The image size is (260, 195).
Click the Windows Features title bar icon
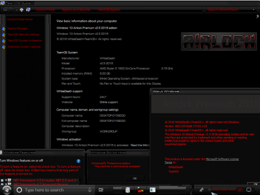[1, 152]
